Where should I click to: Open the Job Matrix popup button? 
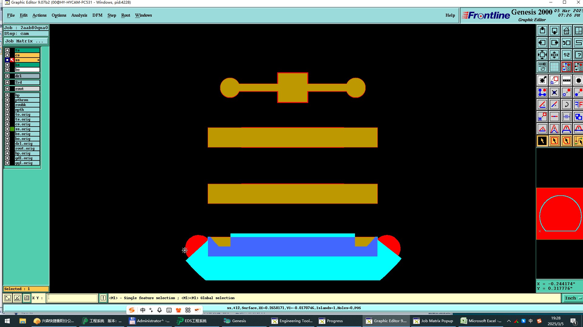[x=26, y=41]
